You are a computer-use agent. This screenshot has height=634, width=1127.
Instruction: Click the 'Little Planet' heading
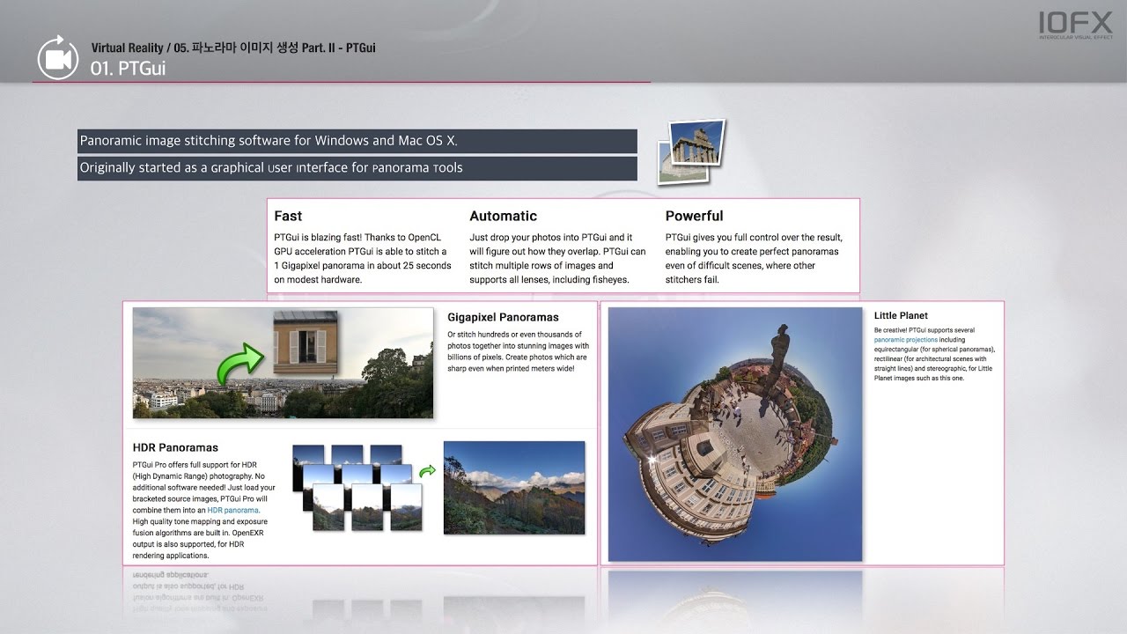(x=901, y=315)
